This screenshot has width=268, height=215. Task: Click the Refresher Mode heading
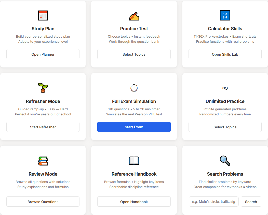pyautogui.click(x=43, y=101)
